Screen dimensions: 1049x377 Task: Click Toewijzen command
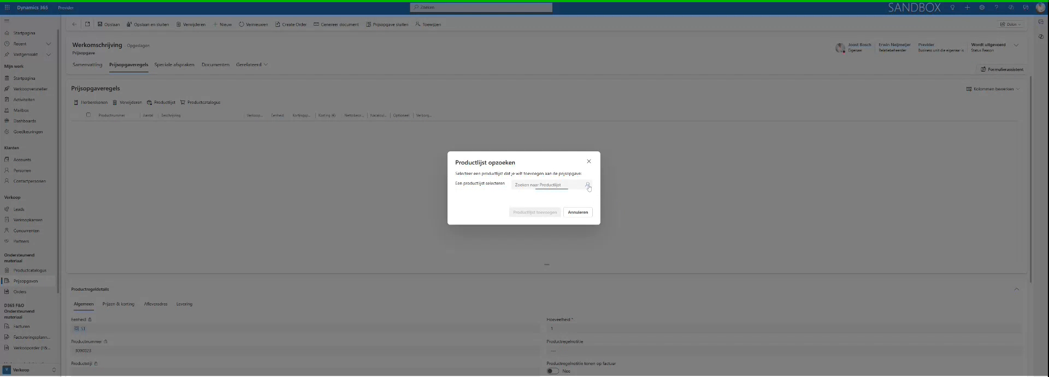coord(428,24)
